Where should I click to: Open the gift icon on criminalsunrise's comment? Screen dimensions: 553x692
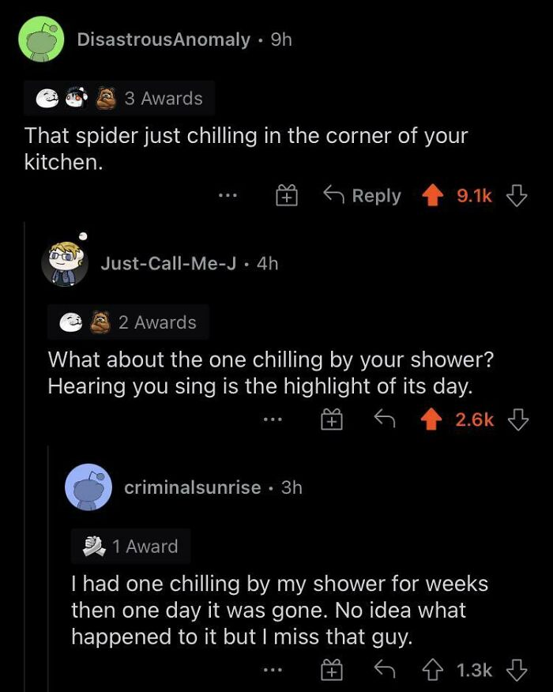[x=332, y=671]
